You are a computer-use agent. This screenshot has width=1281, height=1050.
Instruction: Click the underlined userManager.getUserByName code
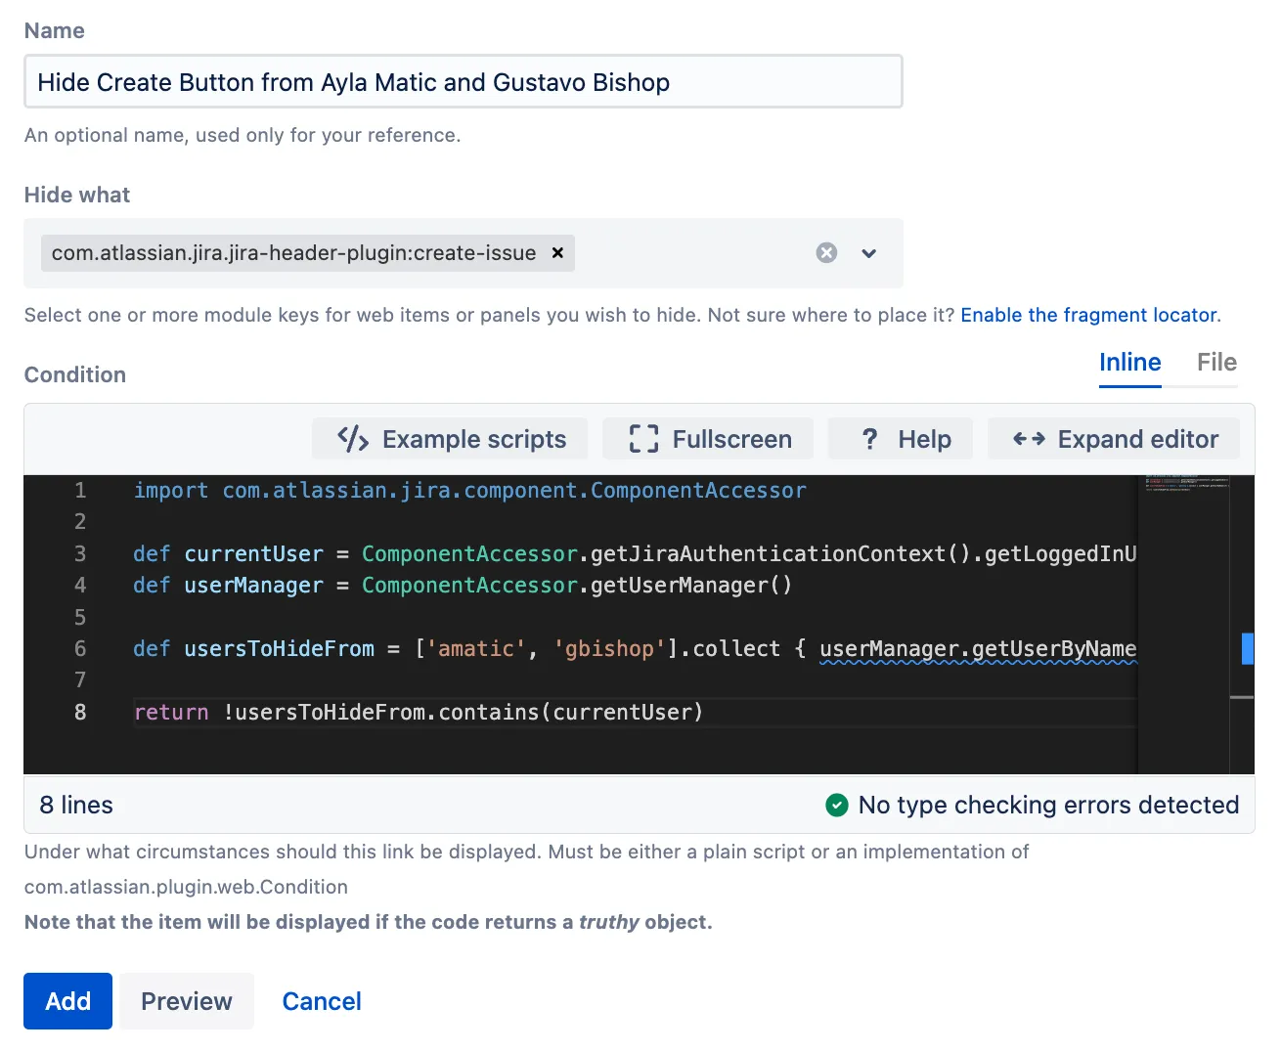click(978, 649)
